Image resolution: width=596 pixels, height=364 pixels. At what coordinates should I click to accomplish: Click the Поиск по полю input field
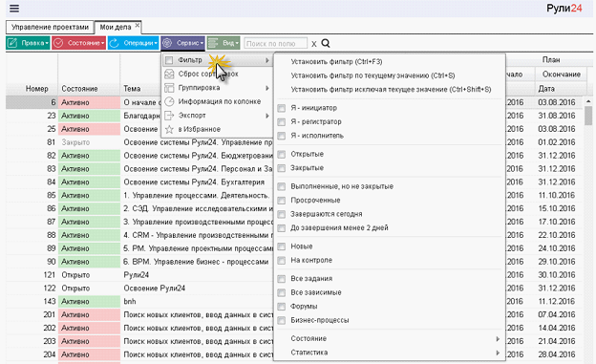[x=276, y=43]
